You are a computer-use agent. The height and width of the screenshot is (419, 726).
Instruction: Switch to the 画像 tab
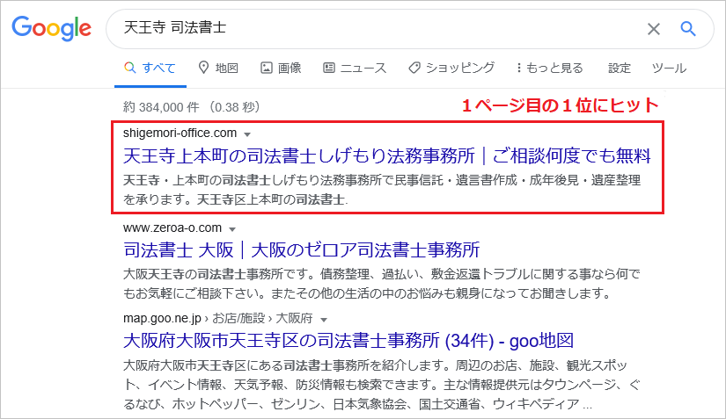pyautogui.click(x=281, y=68)
